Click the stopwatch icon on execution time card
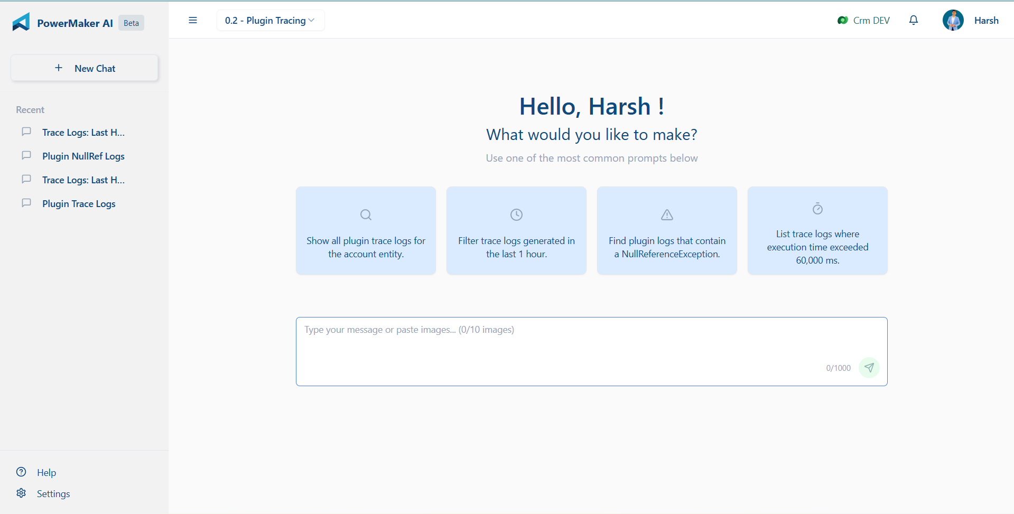 [817, 209]
